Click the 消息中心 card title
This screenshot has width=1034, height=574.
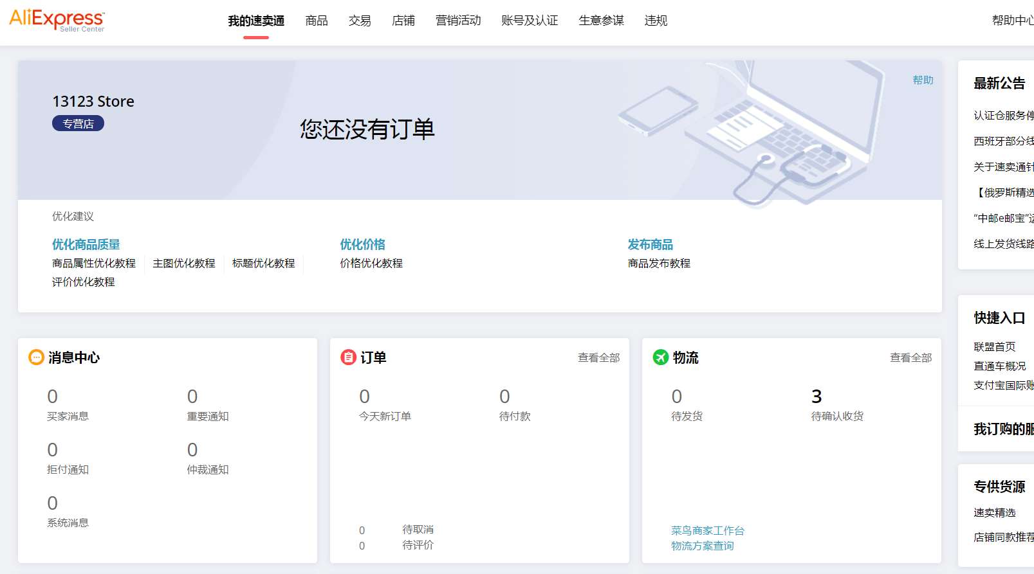(74, 357)
